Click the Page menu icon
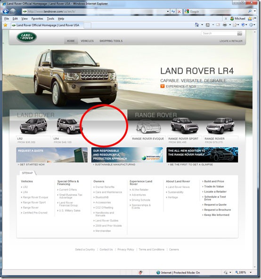 point(235,25)
